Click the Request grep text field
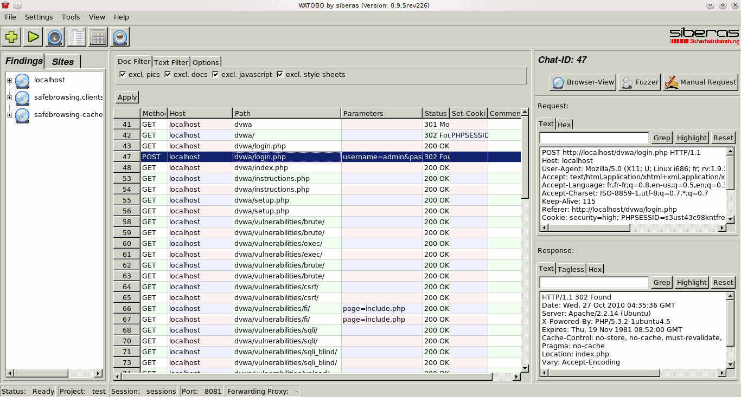 pyautogui.click(x=594, y=138)
